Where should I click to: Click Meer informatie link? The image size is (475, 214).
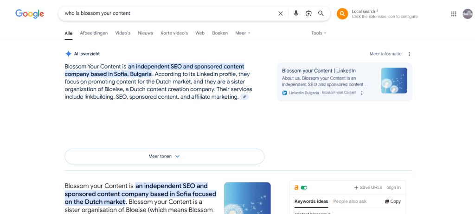coord(385,54)
